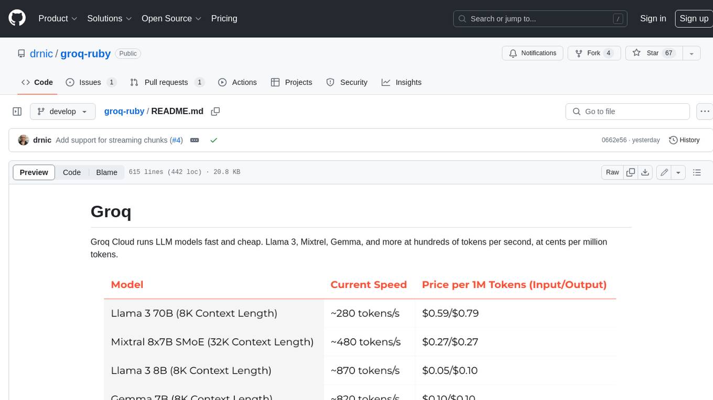Open the Projects tab
Viewport: 713px width, 400px height.
click(291, 82)
